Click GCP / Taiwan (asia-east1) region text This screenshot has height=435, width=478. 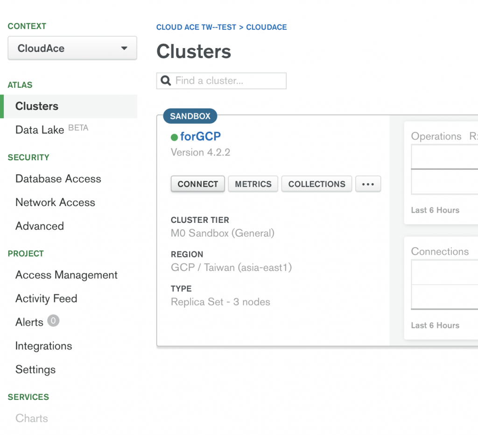pos(232,268)
